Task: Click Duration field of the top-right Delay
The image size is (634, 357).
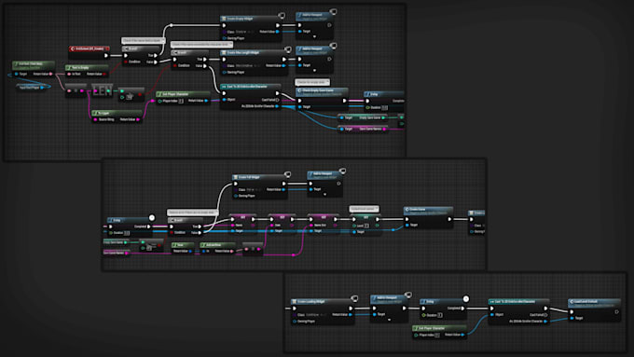Action: point(385,107)
